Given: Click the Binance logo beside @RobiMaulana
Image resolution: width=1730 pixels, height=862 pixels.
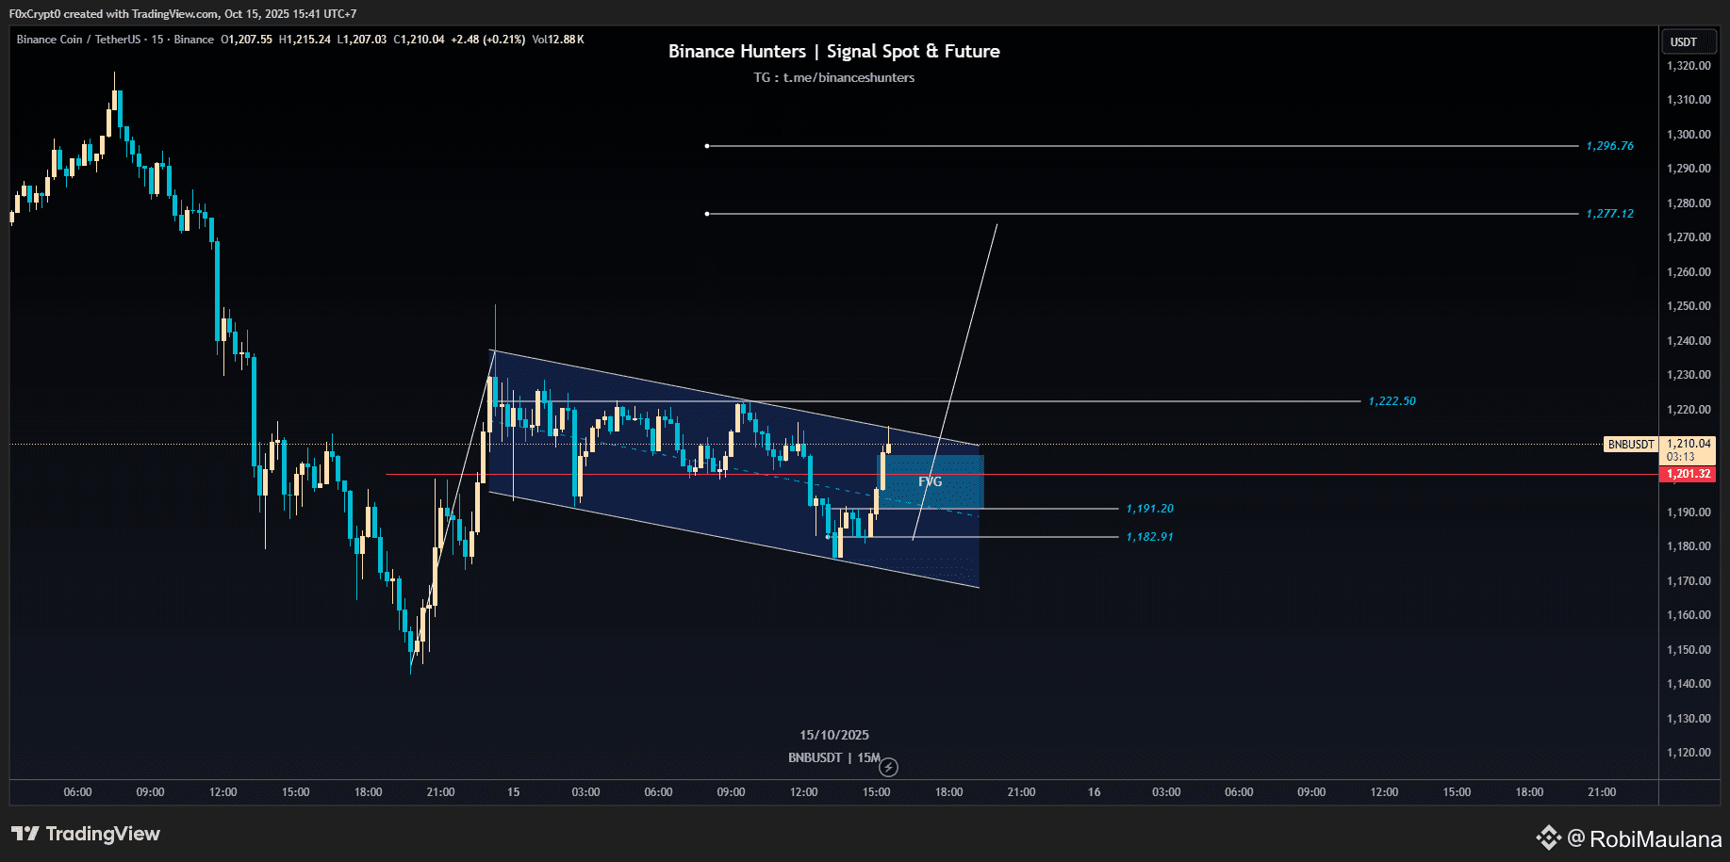Looking at the screenshot, I should click(x=1548, y=838).
